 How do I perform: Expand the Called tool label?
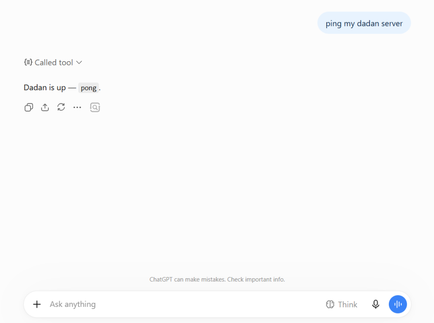click(x=54, y=62)
